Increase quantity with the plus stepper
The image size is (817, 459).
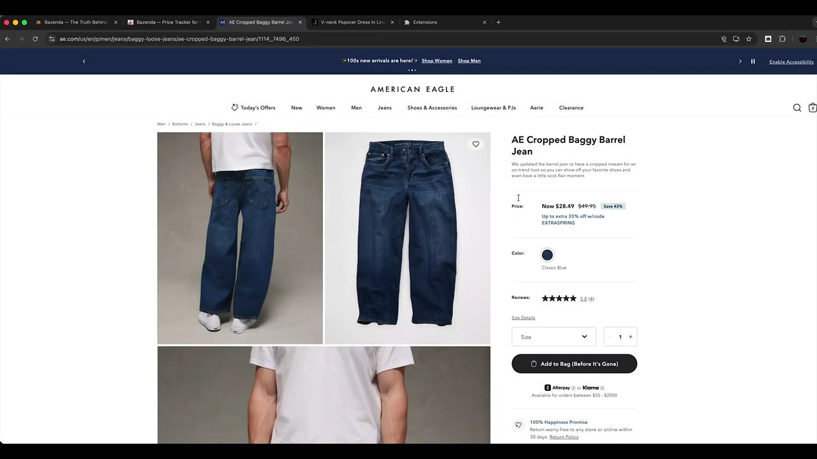click(x=630, y=337)
